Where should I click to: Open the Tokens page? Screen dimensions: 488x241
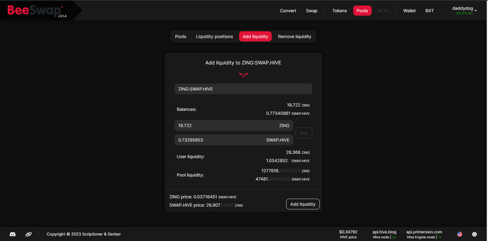(x=339, y=11)
